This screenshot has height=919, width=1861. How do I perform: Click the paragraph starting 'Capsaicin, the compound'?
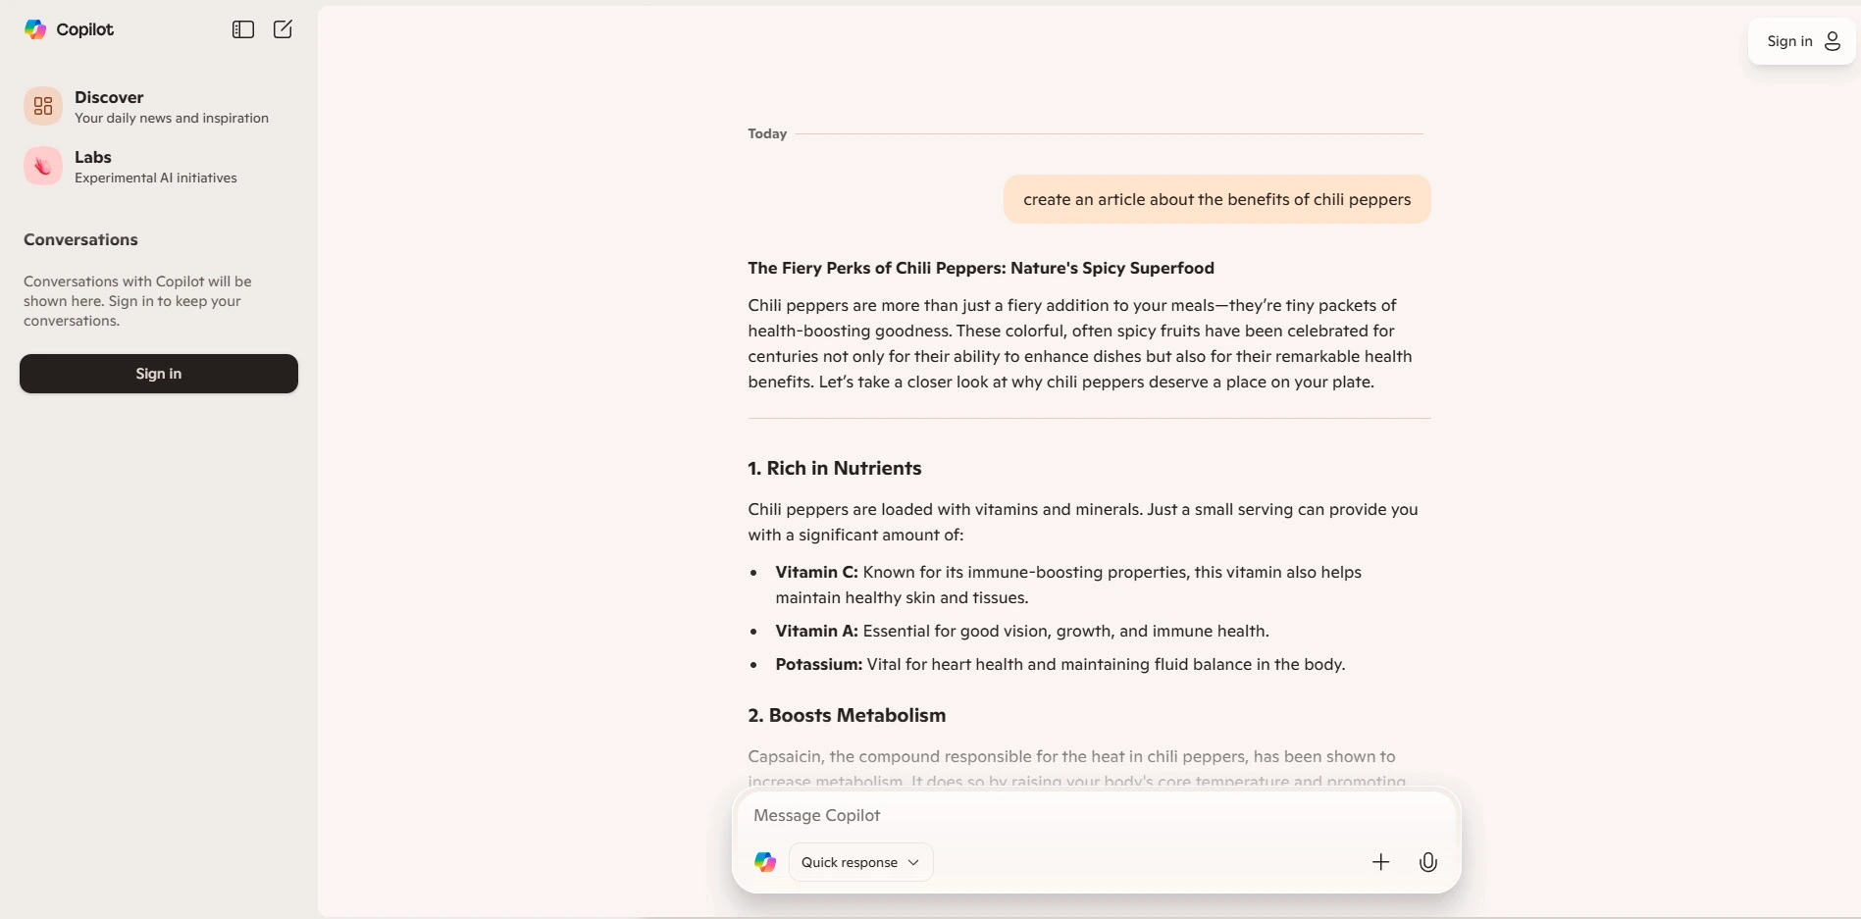1076,769
